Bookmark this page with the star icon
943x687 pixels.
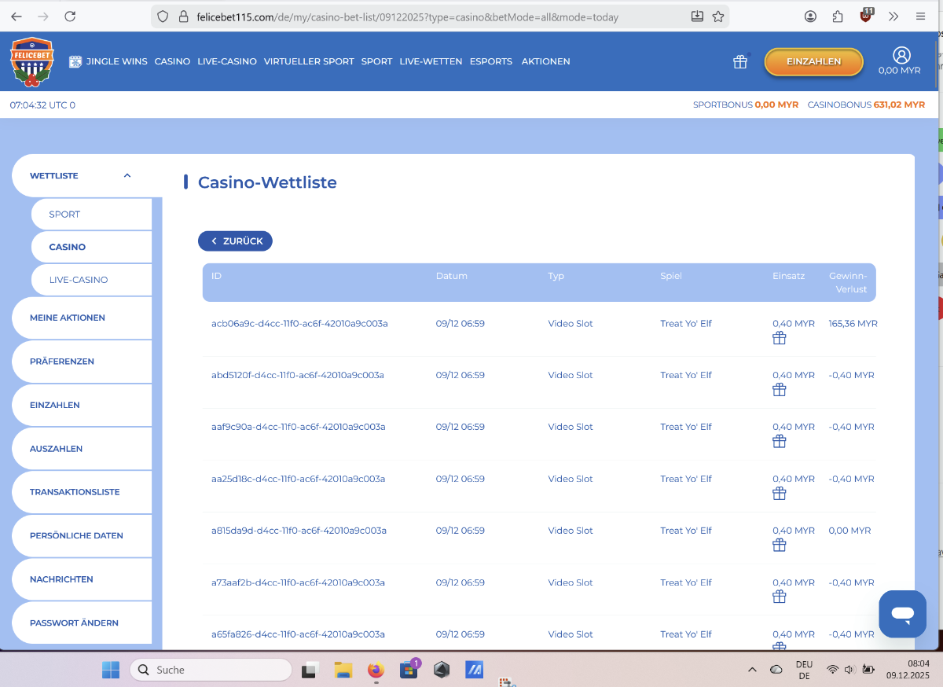tap(717, 17)
